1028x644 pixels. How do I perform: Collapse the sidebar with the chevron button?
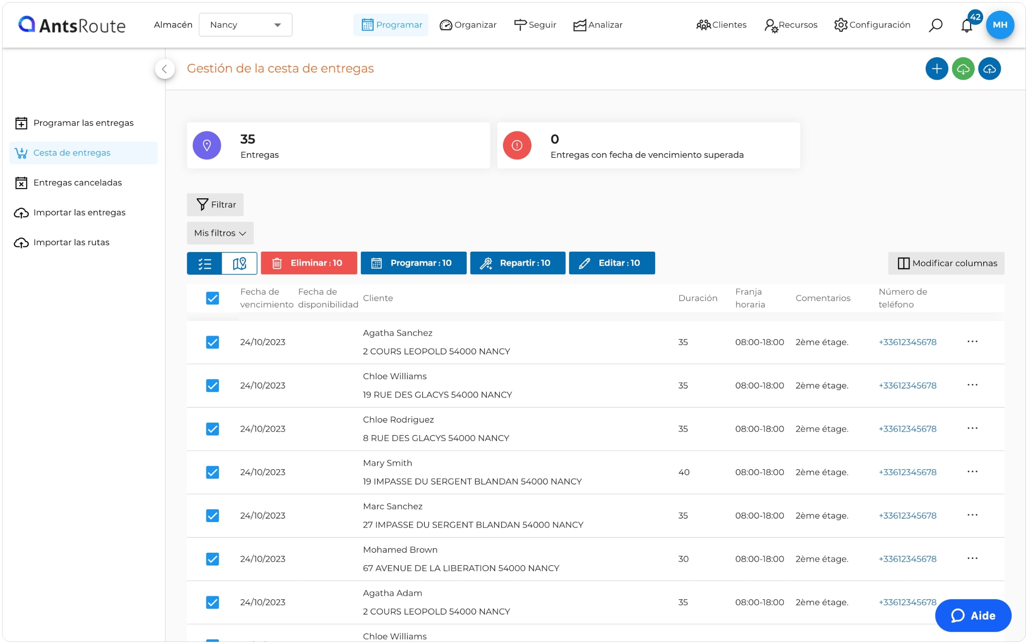tap(165, 69)
